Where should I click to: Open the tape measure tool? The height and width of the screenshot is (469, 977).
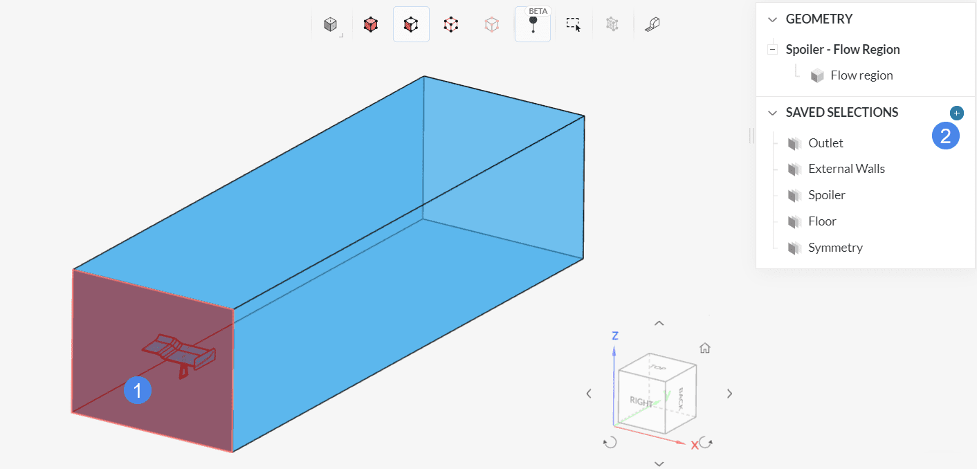click(x=652, y=25)
